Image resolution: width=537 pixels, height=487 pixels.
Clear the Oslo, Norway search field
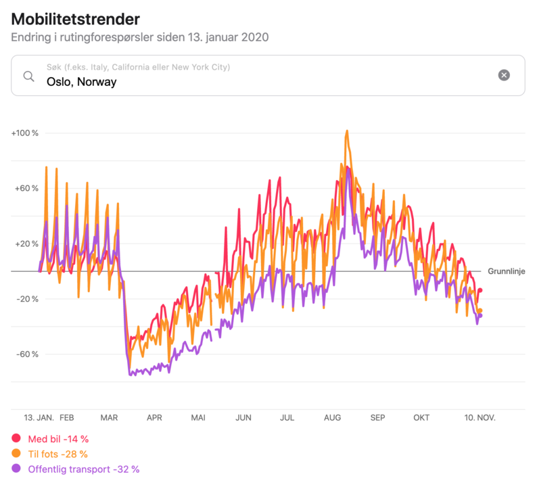[x=504, y=75]
